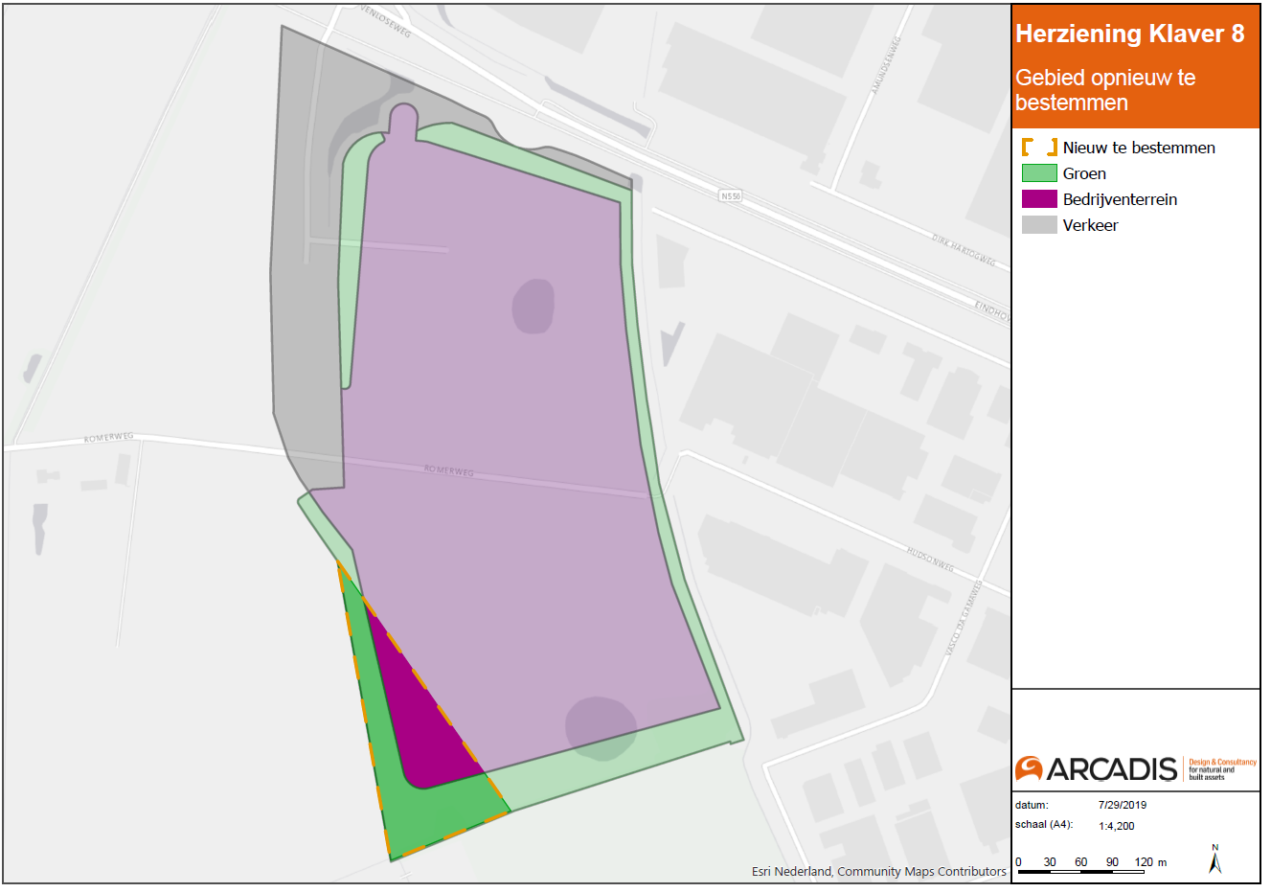Click the 'Nieuw te bestemmen' legend label

click(1139, 148)
